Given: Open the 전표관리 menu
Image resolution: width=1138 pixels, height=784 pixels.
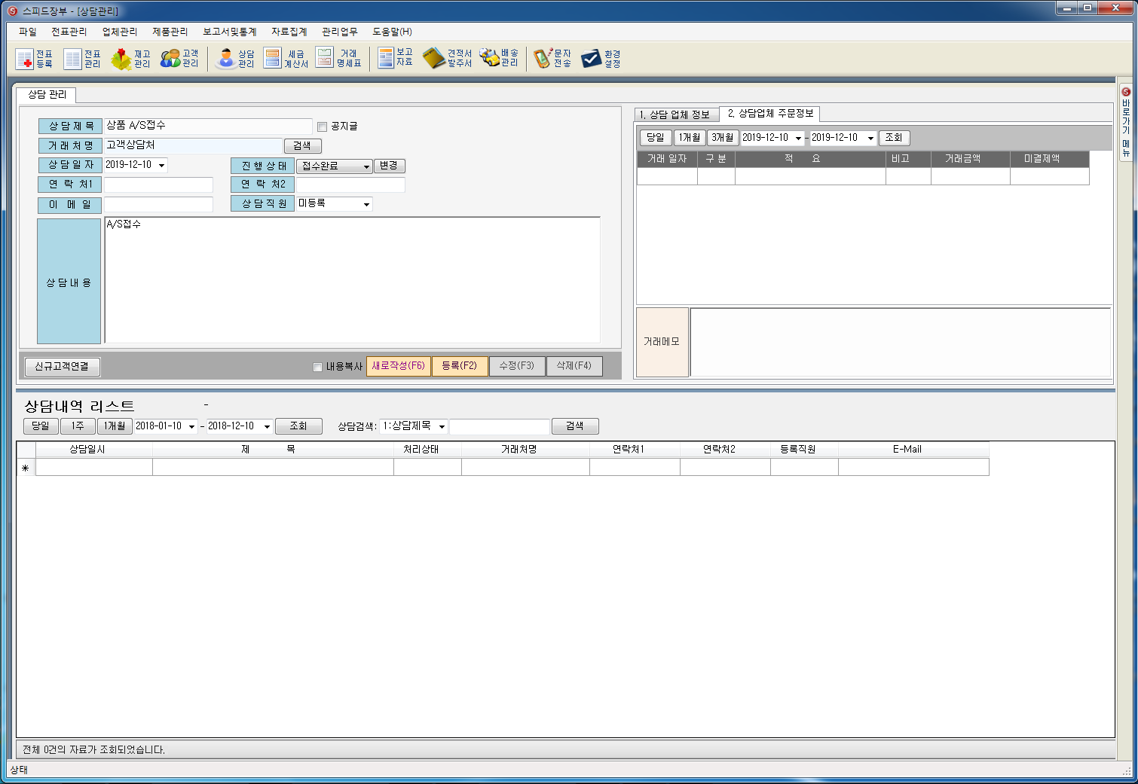Looking at the screenshot, I should (69, 32).
